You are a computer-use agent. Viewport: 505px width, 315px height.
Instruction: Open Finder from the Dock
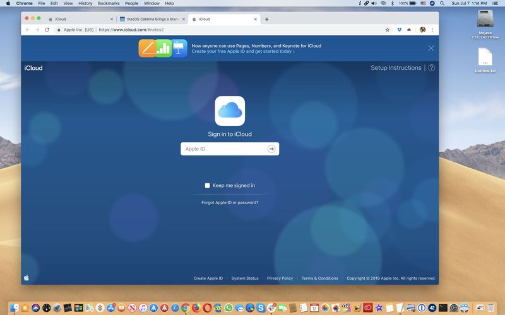[x=14, y=308]
